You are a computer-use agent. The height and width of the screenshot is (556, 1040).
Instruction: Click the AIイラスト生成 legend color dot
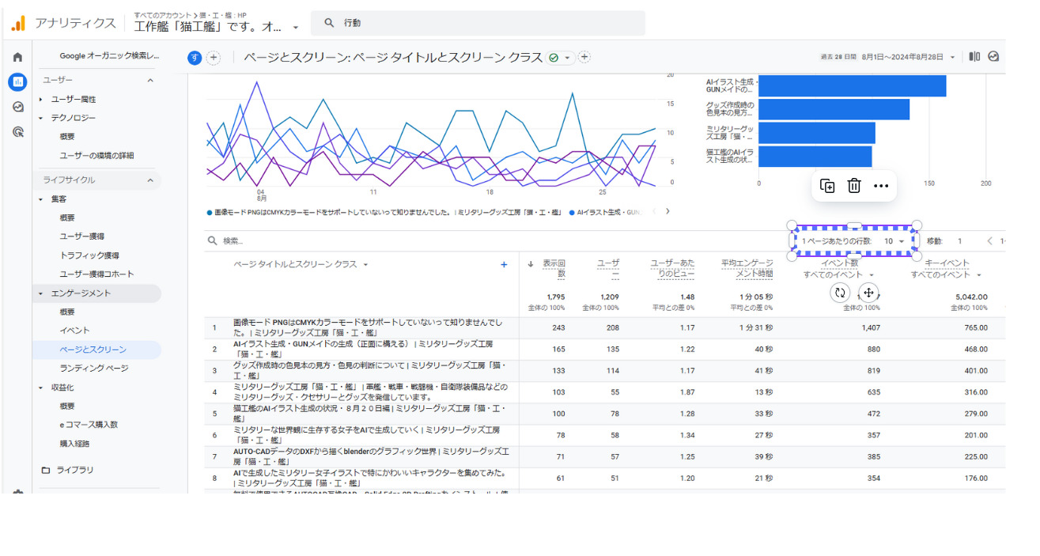[572, 212]
